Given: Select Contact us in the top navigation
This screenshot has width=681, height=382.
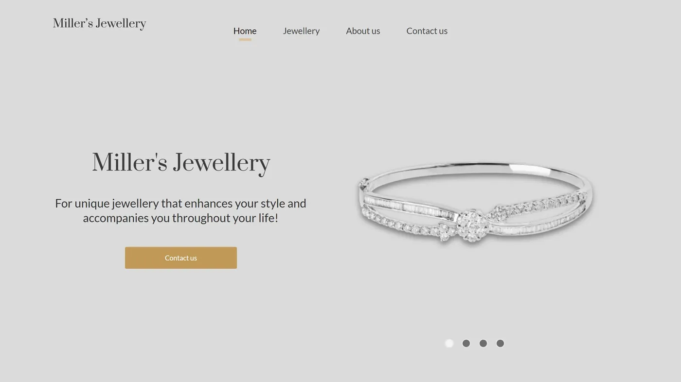Looking at the screenshot, I should click(x=427, y=31).
